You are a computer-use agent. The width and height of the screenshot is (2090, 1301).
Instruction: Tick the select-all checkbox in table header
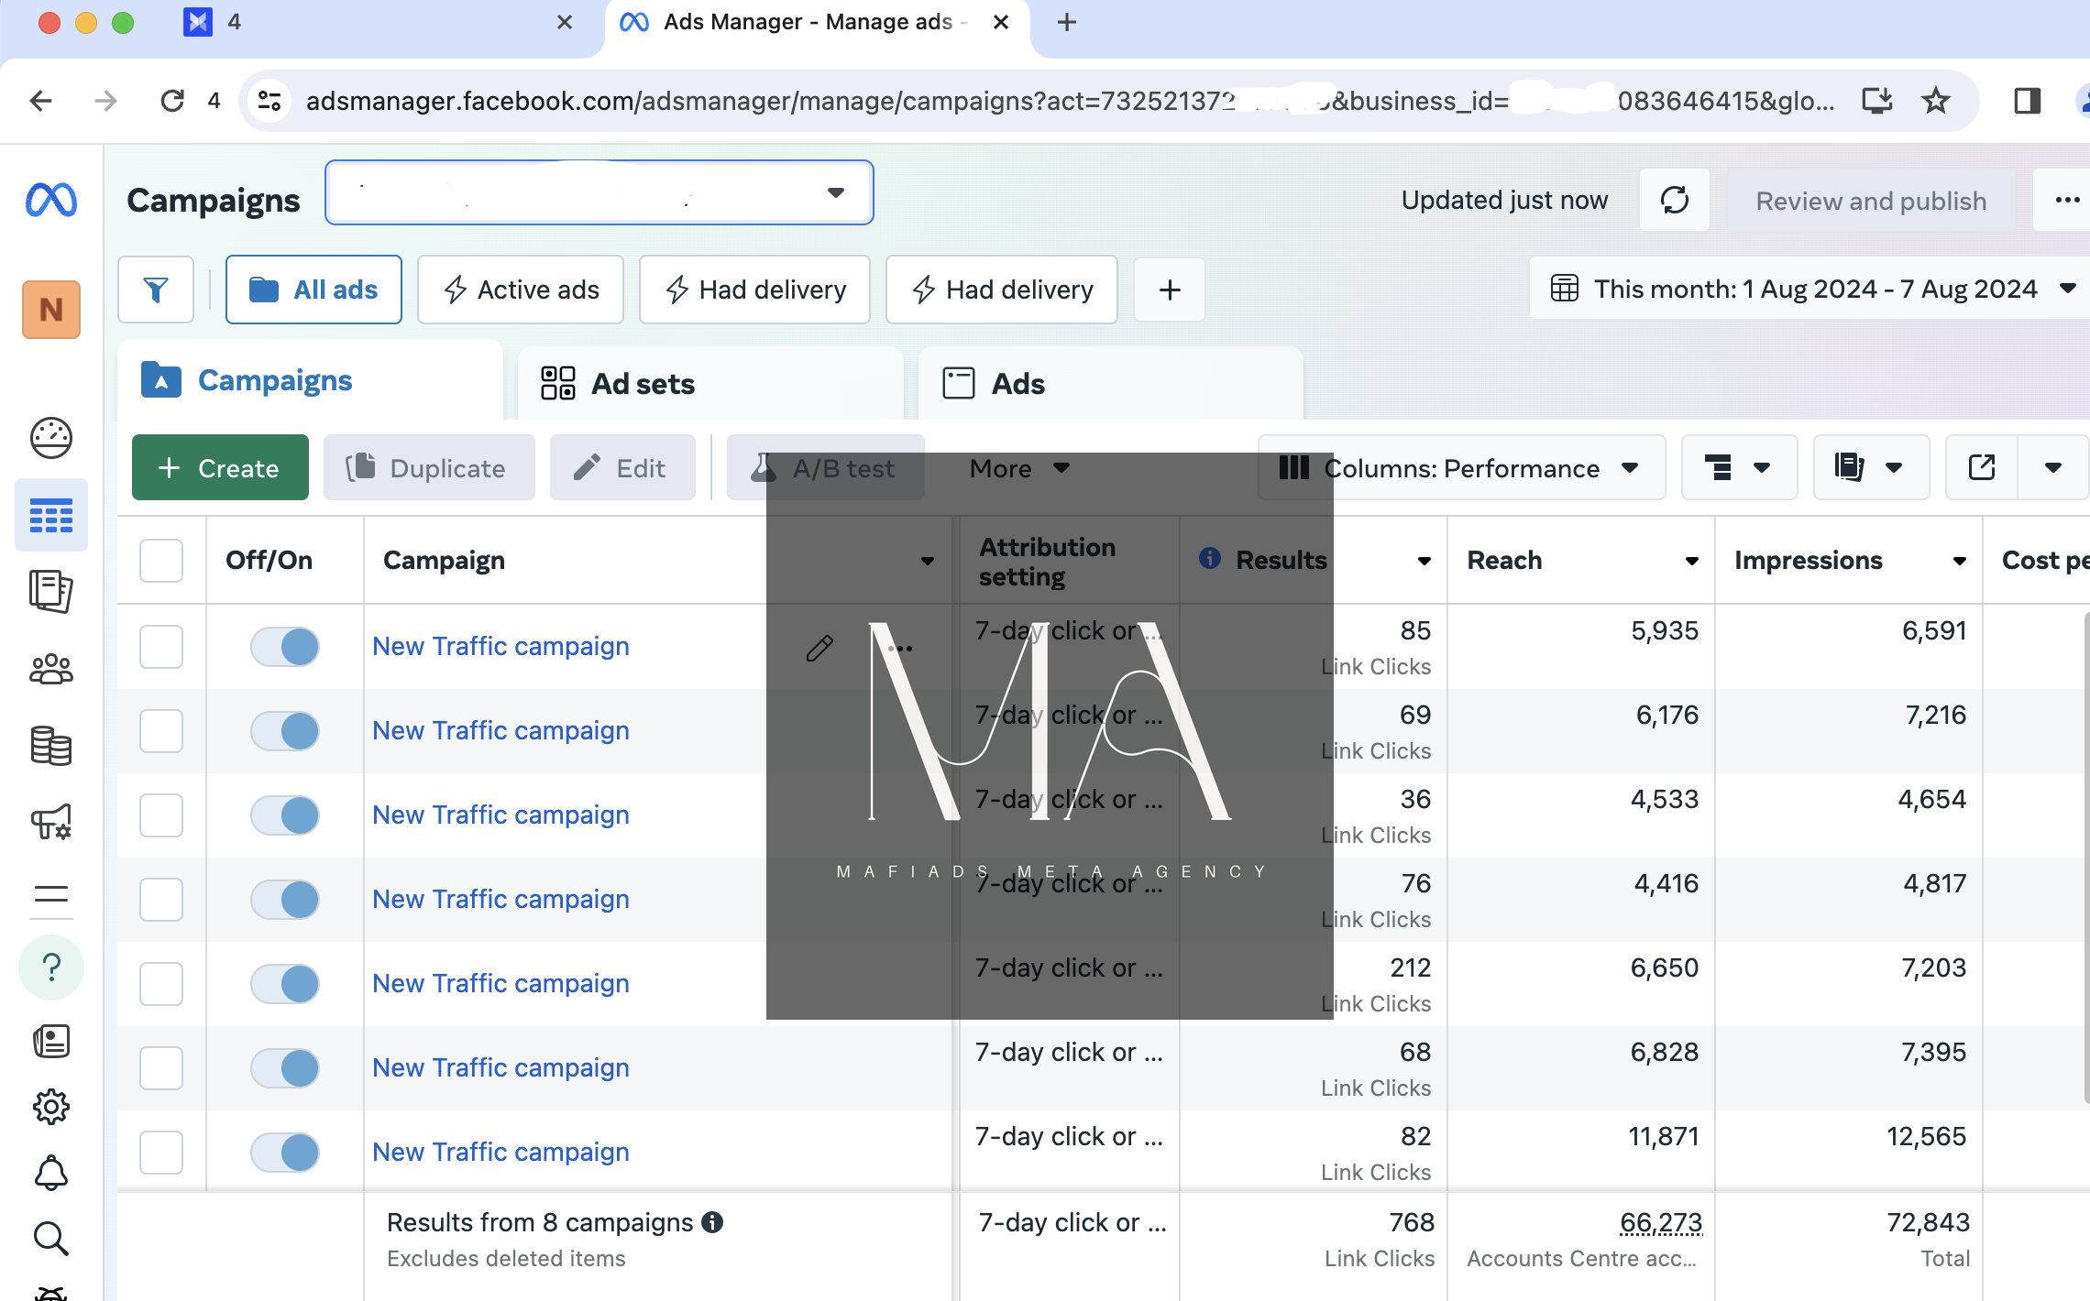tap(161, 560)
